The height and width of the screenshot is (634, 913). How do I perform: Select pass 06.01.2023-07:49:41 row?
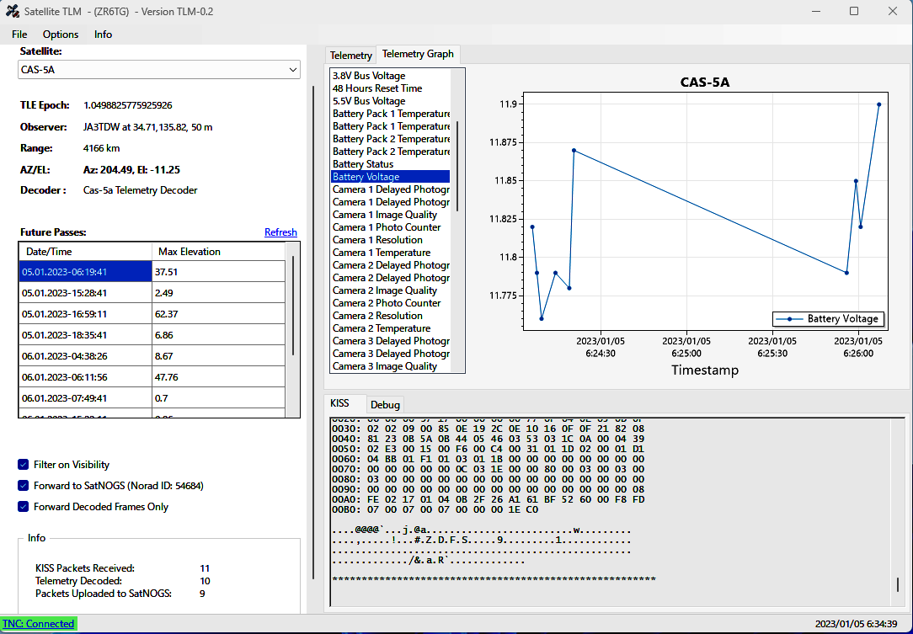click(x=152, y=397)
